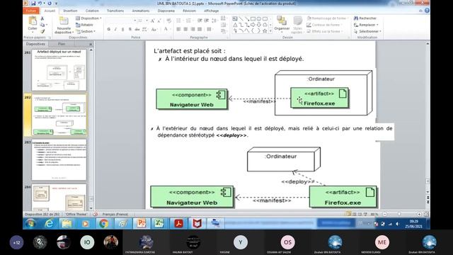Click the Cut scissors icon
Viewport: 453px width, 255px height.
pyautogui.click(x=42, y=18)
